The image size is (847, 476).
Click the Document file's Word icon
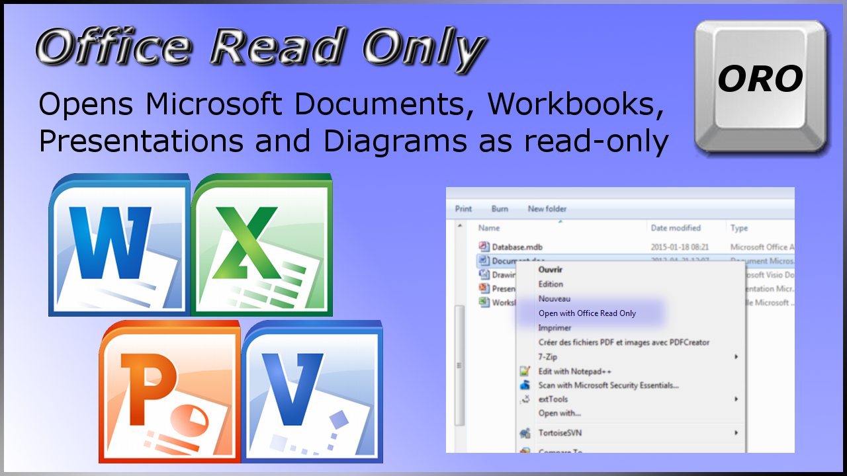pyautogui.click(x=483, y=260)
